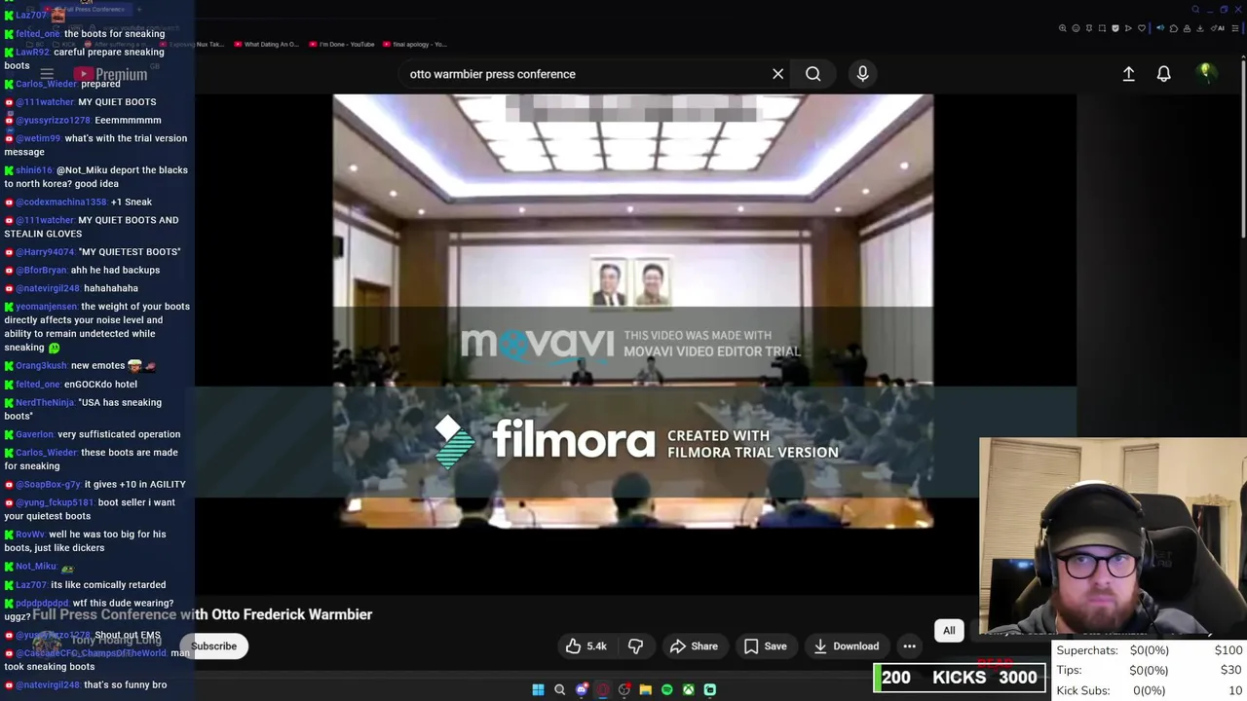Click browser send/flow arrow icon

pos(1128,28)
